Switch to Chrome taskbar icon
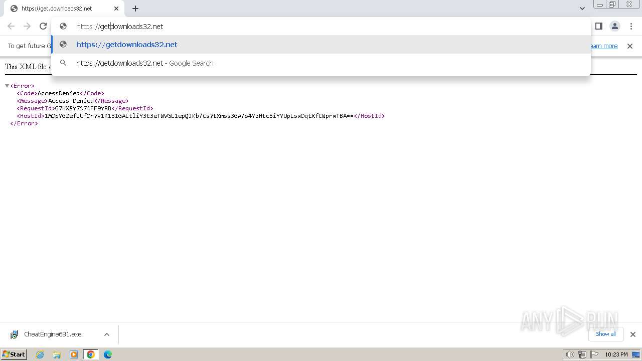The image size is (642, 361). click(91, 354)
